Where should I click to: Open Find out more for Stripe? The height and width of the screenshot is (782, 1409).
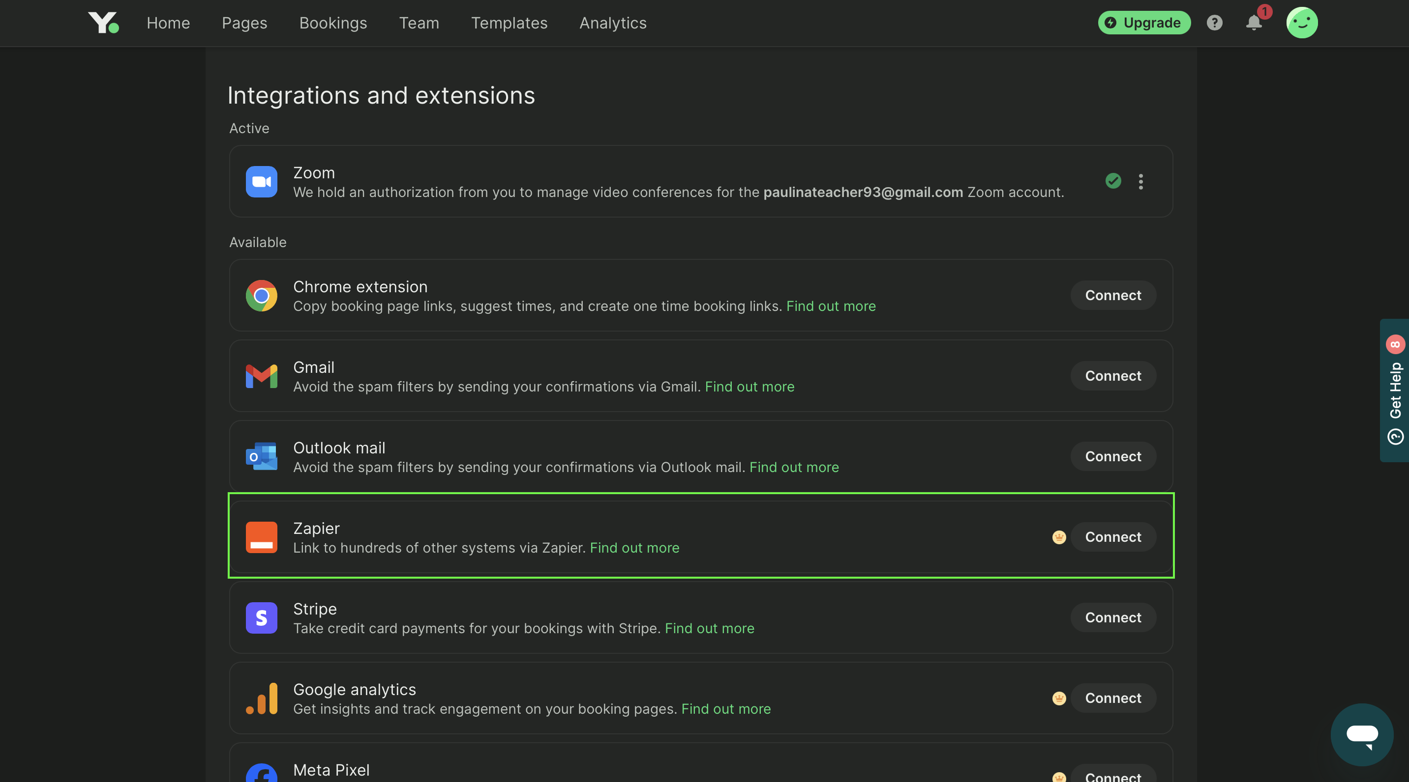click(710, 628)
